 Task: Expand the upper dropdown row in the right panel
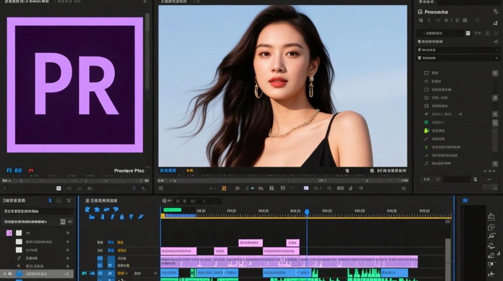(x=458, y=50)
